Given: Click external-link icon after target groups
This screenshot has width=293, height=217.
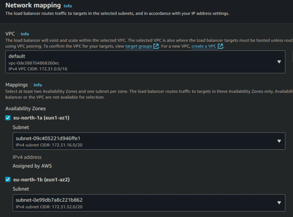Looking at the screenshot, I should pyautogui.click(x=156, y=46).
